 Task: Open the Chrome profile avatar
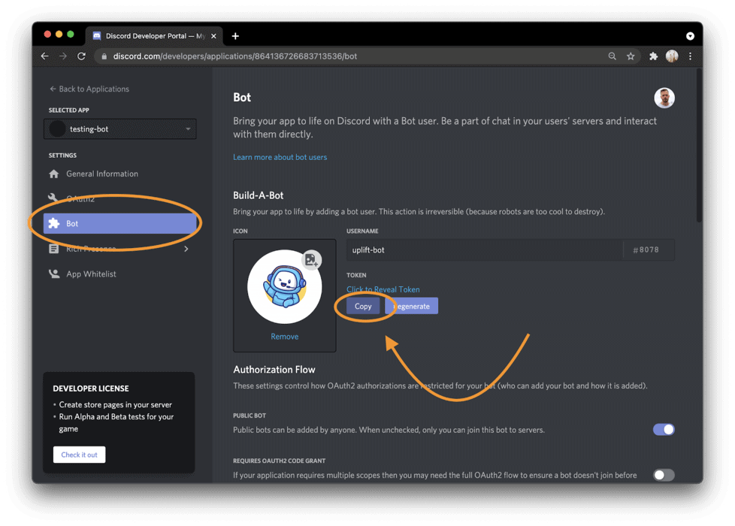click(672, 56)
